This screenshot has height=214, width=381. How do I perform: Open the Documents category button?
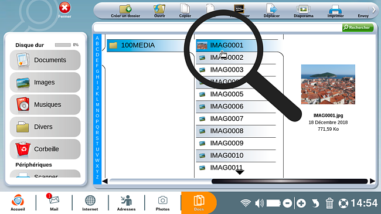pos(45,60)
